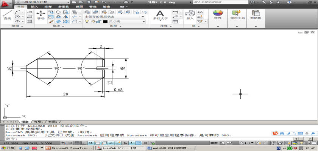Switch to the 视图 ribbon tab
This screenshot has width=318, height=151.
click(x=79, y=7)
